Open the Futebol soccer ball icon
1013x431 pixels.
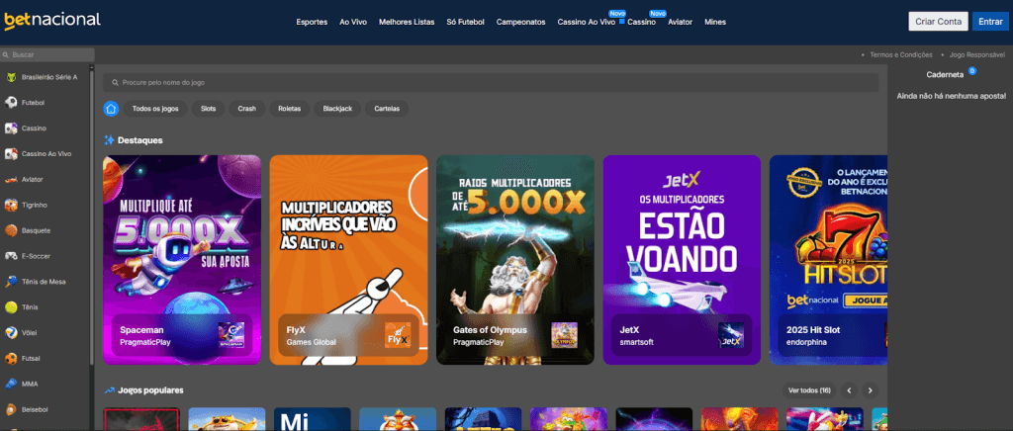point(11,103)
